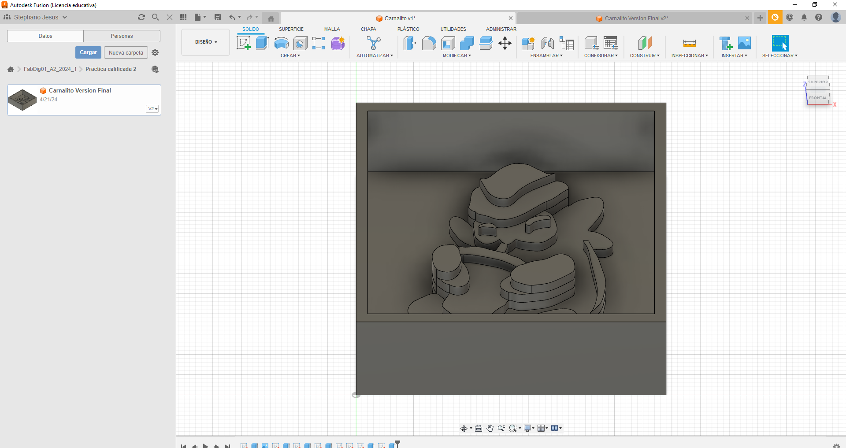This screenshot has width=846, height=448.
Task: Open the V2 version dropdown
Action: [x=152, y=109]
